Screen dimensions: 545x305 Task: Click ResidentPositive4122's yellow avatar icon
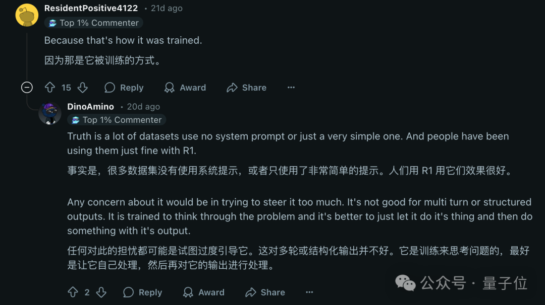click(x=26, y=15)
